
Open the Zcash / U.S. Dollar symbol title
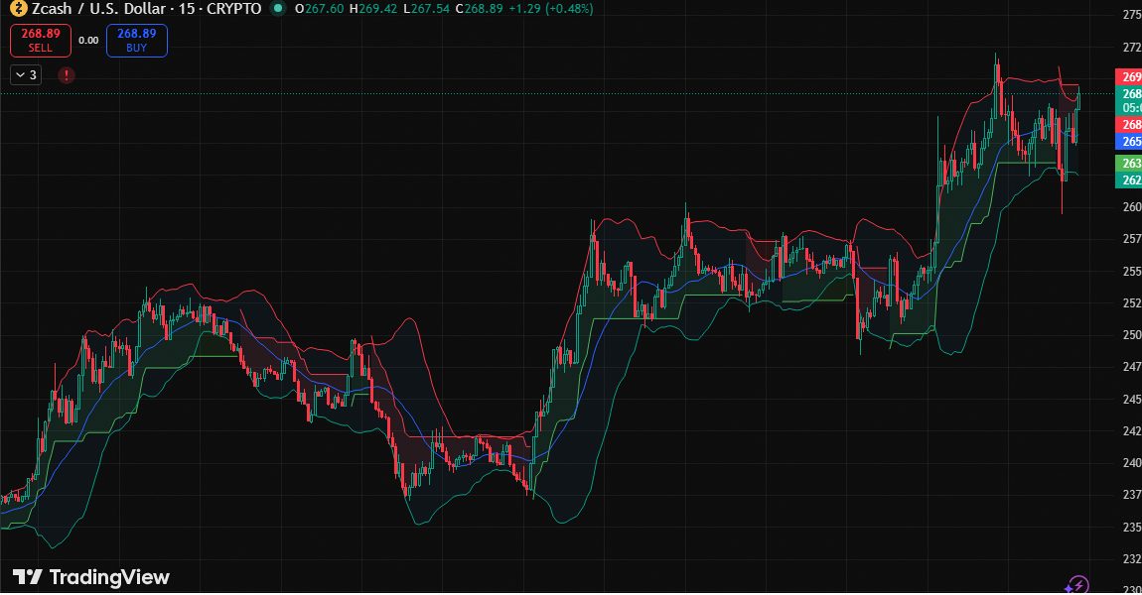(98, 9)
